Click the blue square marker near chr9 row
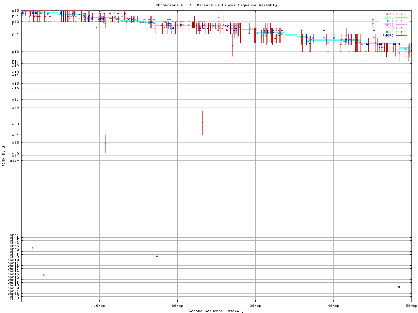The height and width of the screenshot is (313, 418). point(157,256)
